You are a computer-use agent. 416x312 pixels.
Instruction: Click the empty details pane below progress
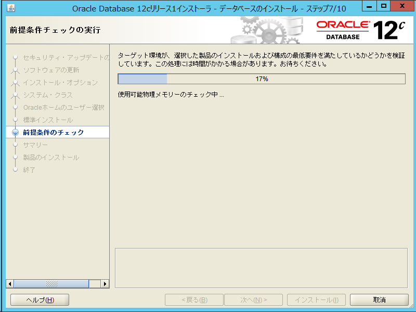pyautogui.click(x=261, y=268)
